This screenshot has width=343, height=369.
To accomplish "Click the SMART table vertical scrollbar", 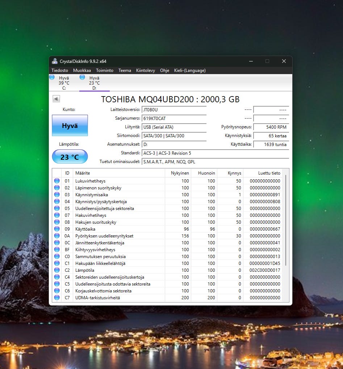I will [x=286, y=220].
